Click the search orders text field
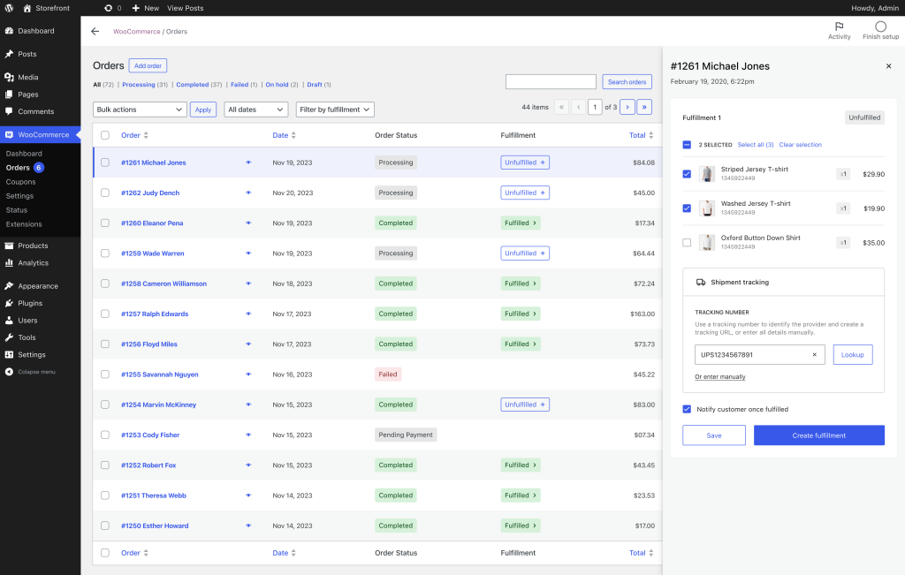The width and height of the screenshot is (905, 575). coord(551,82)
